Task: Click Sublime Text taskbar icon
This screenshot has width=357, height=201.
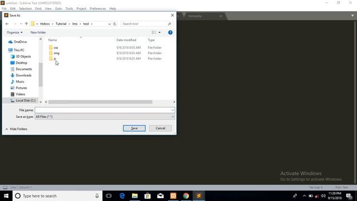Action: [199, 196]
